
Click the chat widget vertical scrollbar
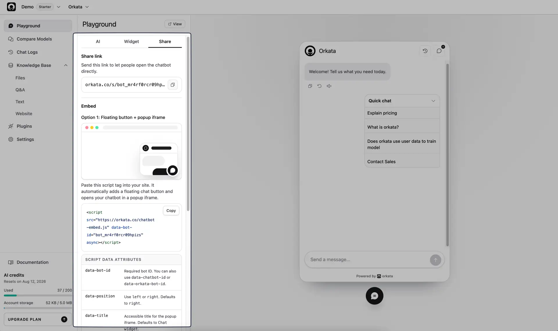[447, 155]
